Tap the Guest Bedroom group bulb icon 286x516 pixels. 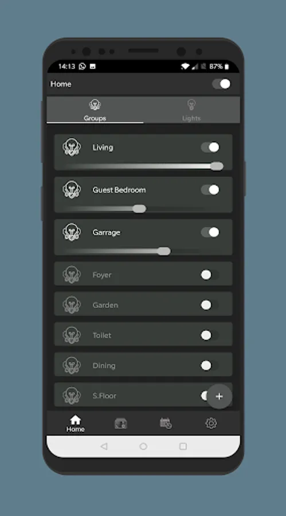point(72,190)
